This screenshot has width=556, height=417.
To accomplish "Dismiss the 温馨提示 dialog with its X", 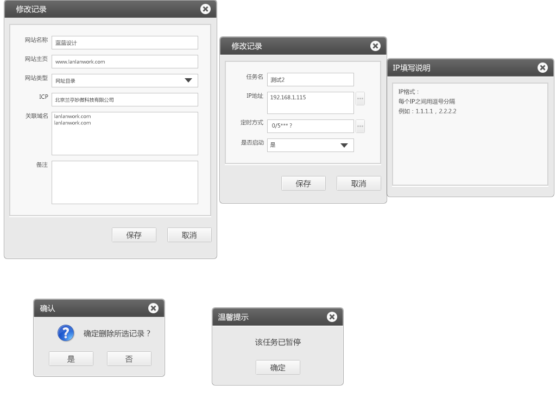I will tap(332, 317).
